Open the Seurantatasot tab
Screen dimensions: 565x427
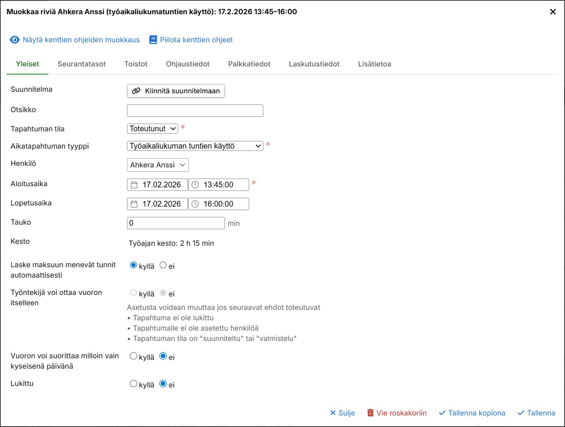tap(82, 64)
